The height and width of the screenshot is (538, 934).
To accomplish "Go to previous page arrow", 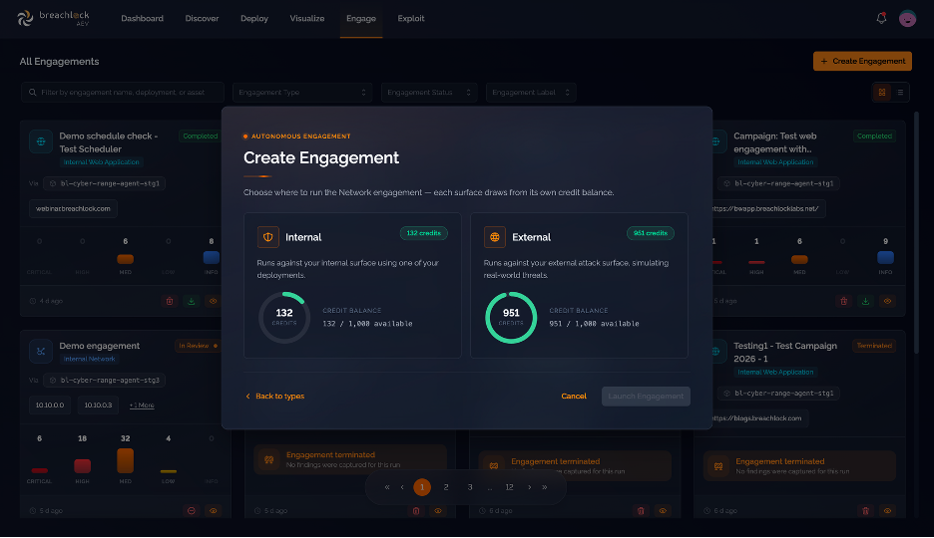I will [x=402, y=487].
